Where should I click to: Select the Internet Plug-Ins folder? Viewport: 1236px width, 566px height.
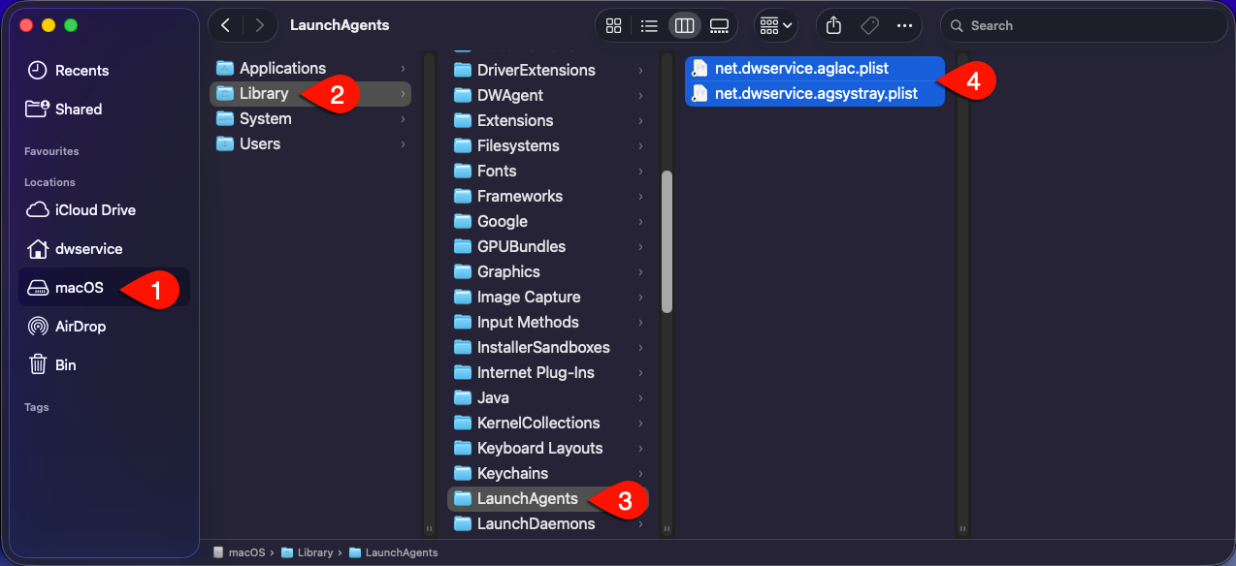pos(548,372)
